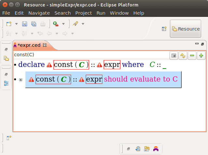This screenshot has width=208, height=155.
Task: Click the Save All toolbar icon
Action: coord(34,24)
